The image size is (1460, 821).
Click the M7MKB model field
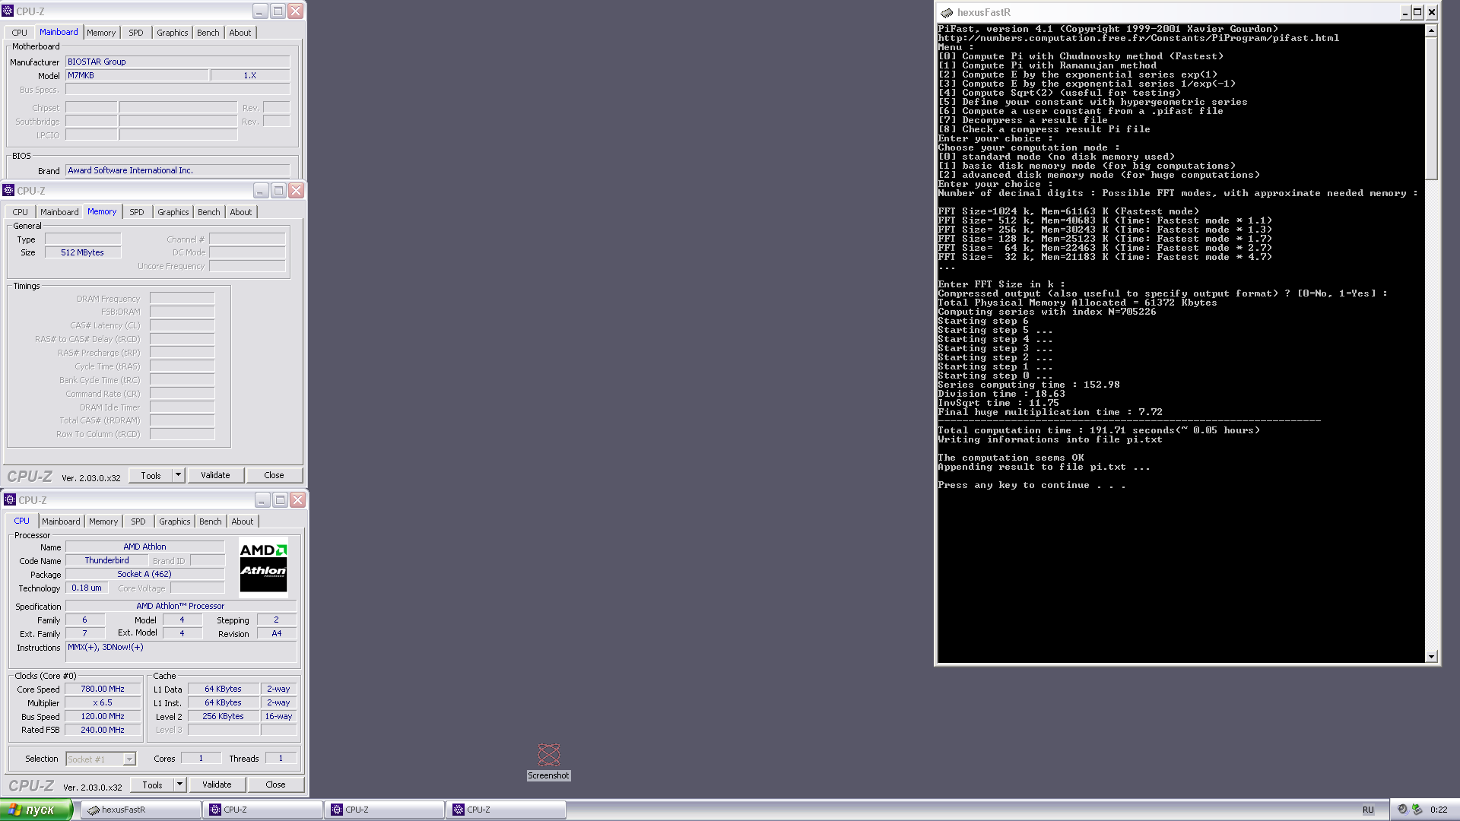point(137,75)
